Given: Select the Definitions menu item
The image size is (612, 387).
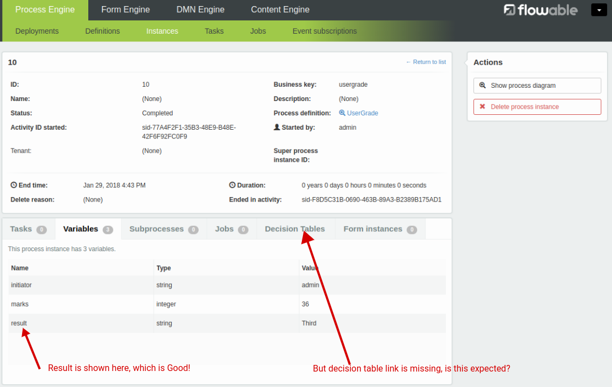Looking at the screenshot, I should 102,31.
